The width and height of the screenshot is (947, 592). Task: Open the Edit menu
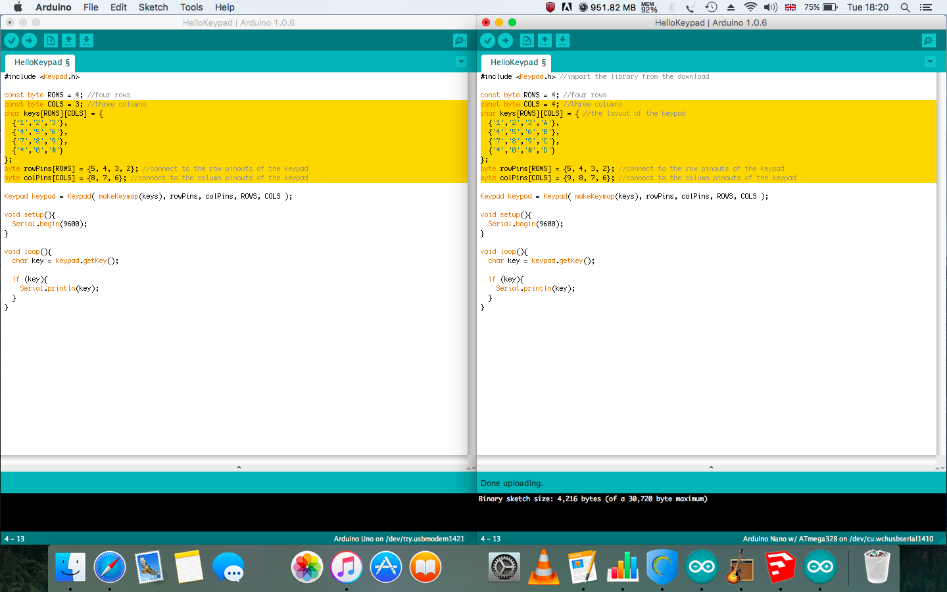(118, 7)
